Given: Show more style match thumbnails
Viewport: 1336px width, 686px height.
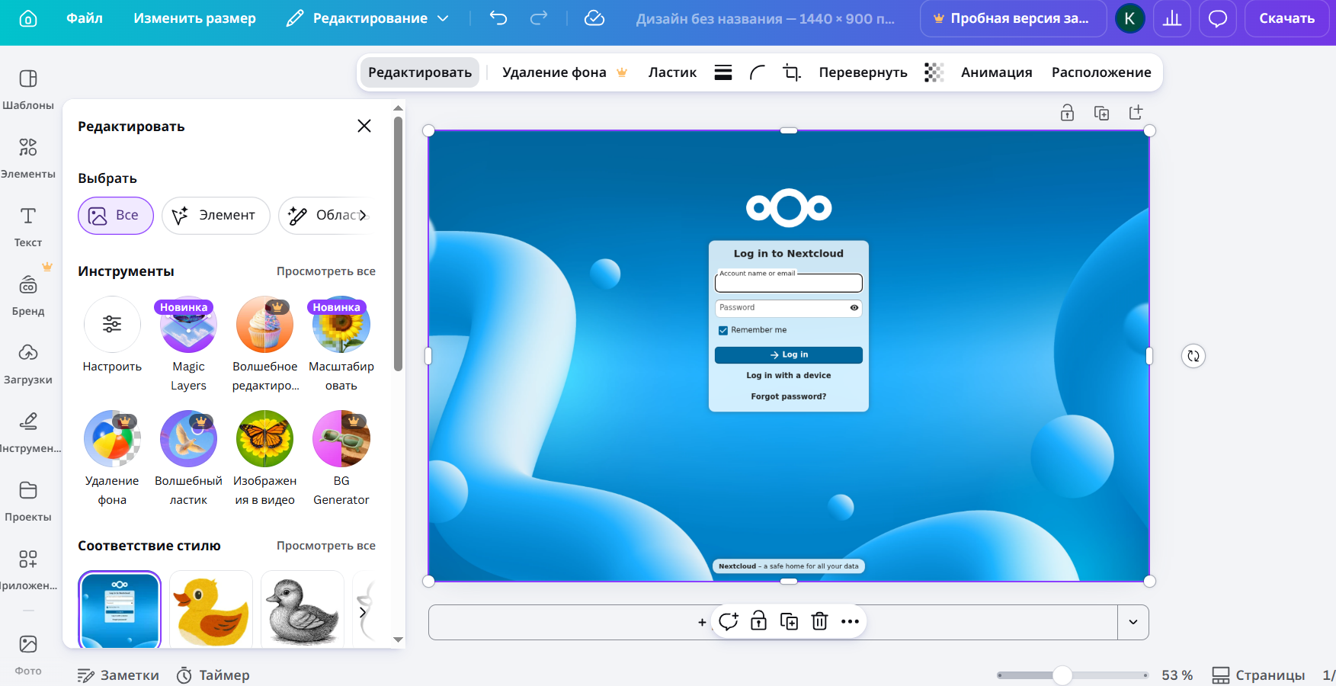Looking at the screenshot, I should pos(363,612).
